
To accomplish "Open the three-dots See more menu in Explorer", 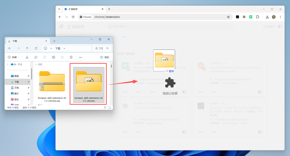I will pos(81,57).
